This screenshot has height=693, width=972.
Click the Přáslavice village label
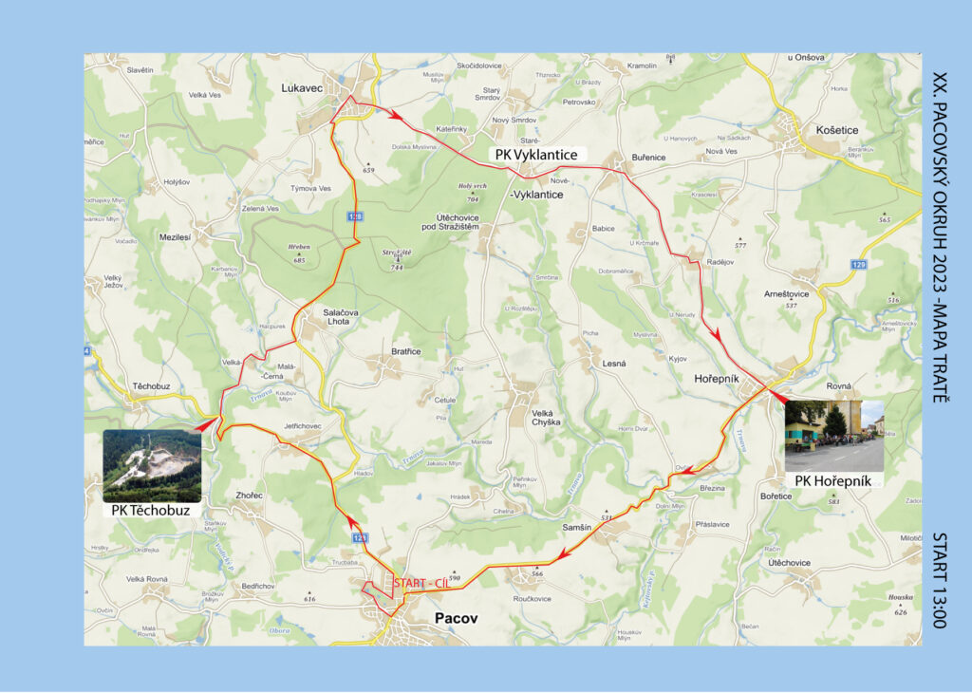pyautogui.click(x=712, y=524)
